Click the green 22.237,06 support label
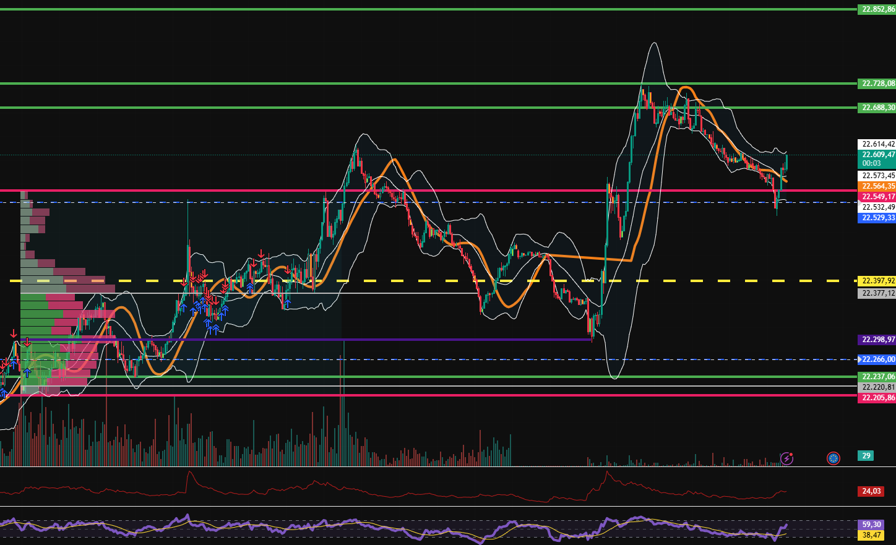Image resolution: width=896 pixels, height=545 pixels. (877, 377)
